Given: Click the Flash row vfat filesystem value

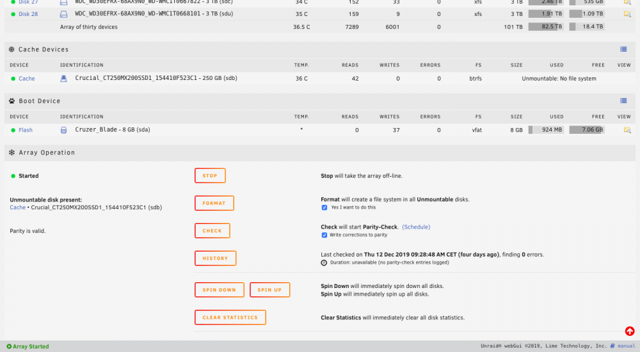Looking at the screenshot, I should click(477, 130).
